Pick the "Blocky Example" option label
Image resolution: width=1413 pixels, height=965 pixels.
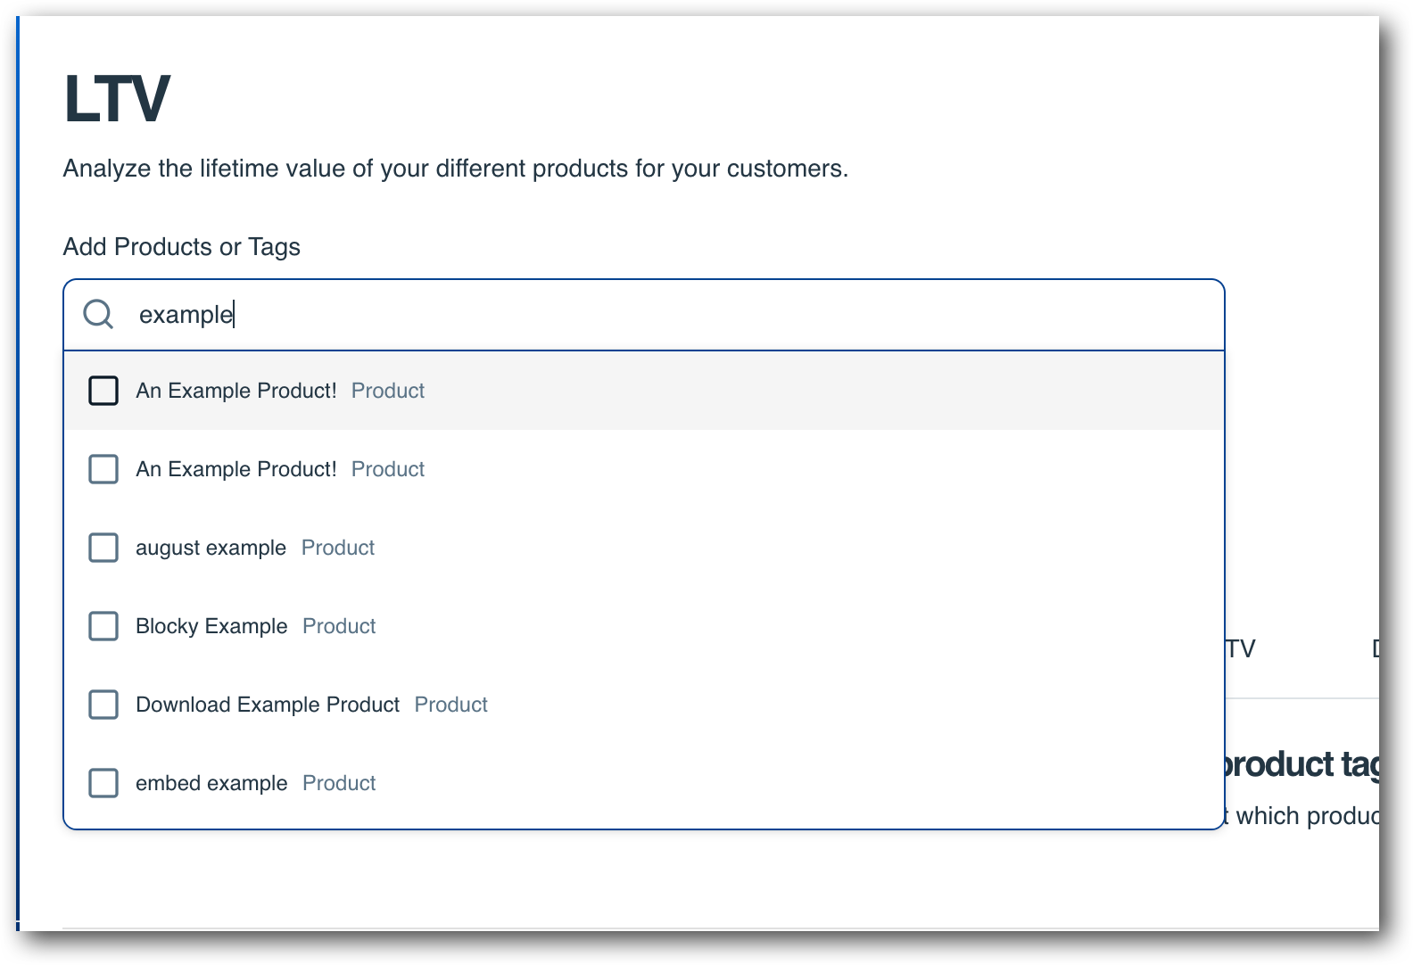[211, 626]
